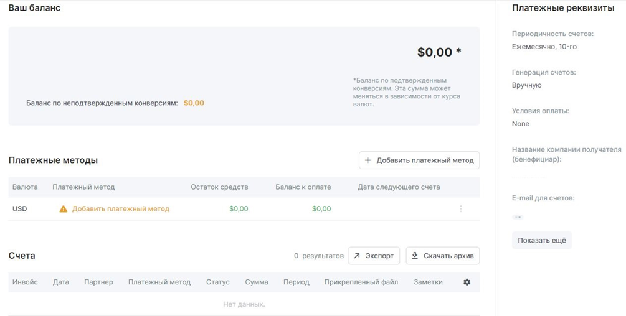Click Партнер column header

(x=98, y=282)
